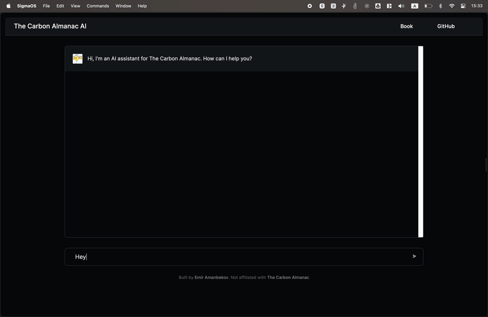Click the clock showing 15:33
The height and width of the screenshot is (317, 488).
point(477,6)
